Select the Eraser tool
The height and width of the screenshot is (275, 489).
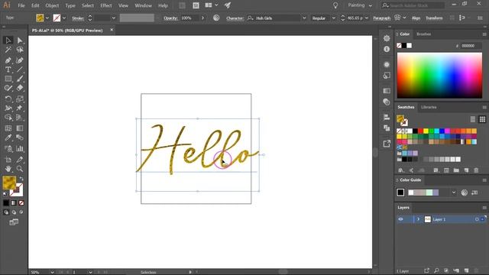[20, 89]
